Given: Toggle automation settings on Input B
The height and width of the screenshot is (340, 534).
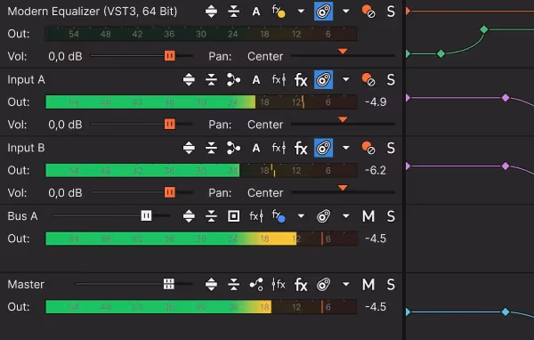Looking at the screenshot, I should (x=323, y=148).
